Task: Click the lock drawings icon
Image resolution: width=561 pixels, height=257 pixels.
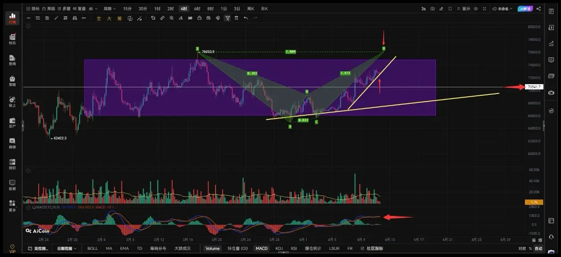Action: click(199, 18)
